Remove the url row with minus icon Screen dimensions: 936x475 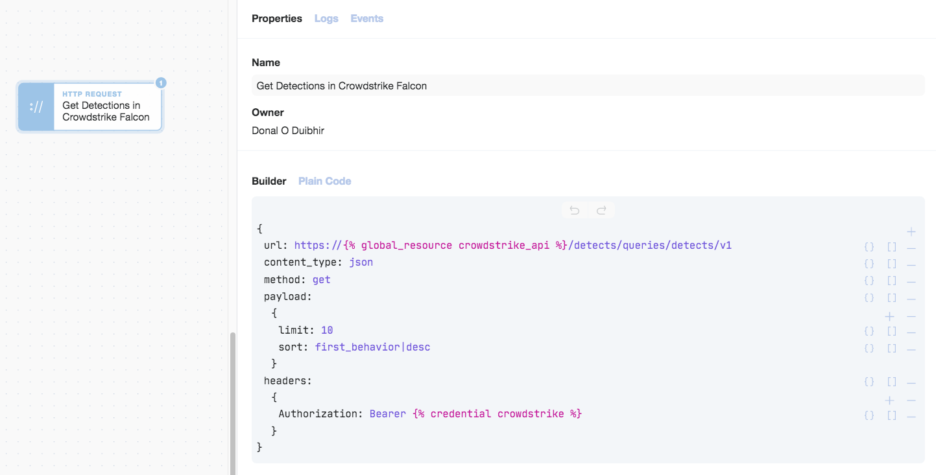click(x=911, y=248)
